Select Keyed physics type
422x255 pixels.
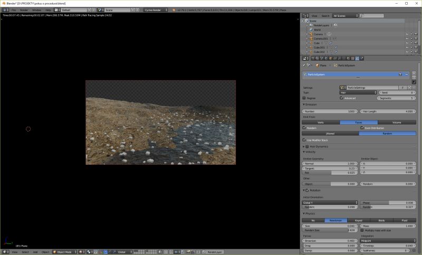click(359, 220)
